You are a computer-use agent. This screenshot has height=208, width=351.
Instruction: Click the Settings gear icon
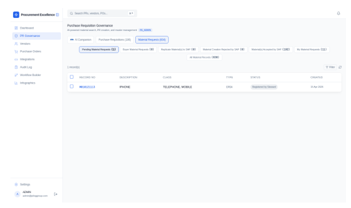click(x=16, y=185)
